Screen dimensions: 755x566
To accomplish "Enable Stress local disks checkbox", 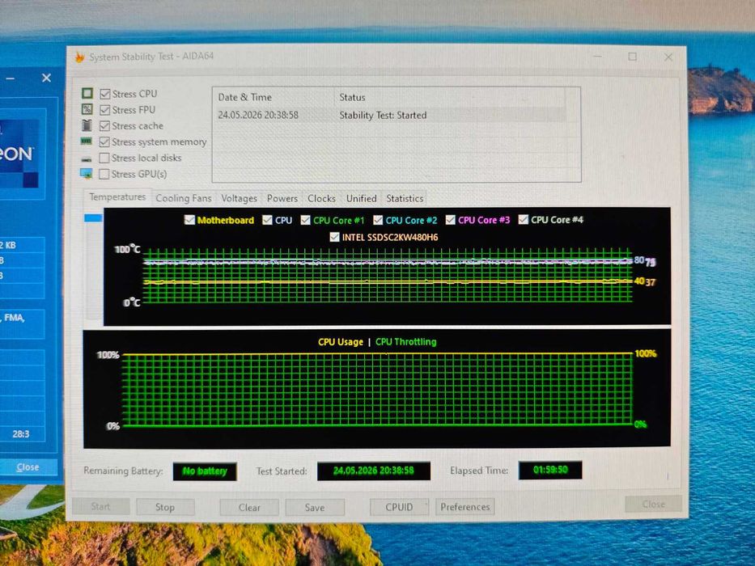I will point(104,158).
